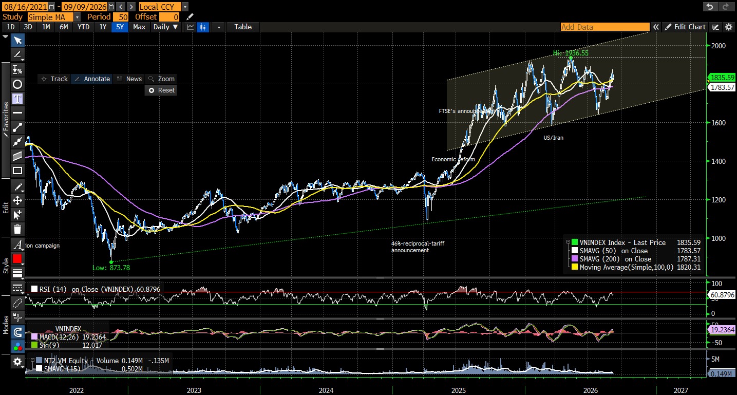Select the percent change measure tool

pyautogui.click(x=17, y=69)
